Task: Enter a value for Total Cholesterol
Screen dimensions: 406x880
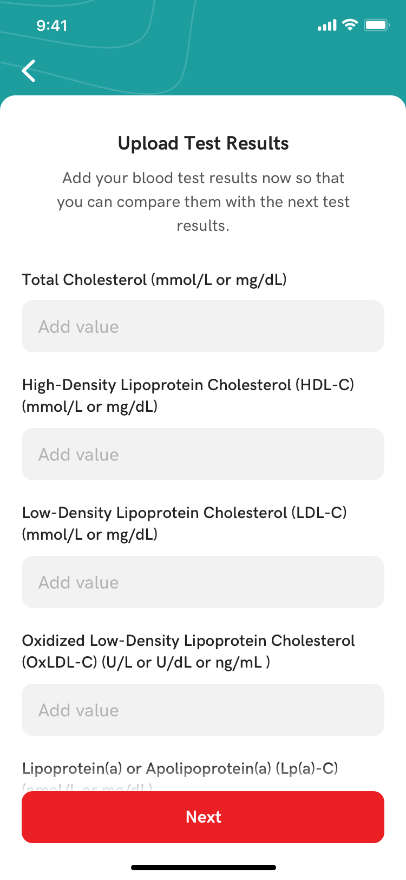Action: click(203, 326)
